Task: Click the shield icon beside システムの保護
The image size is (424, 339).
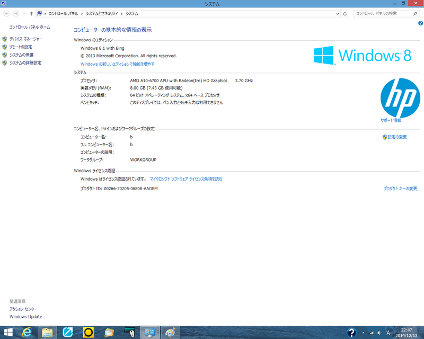Action: click(5, 55)
